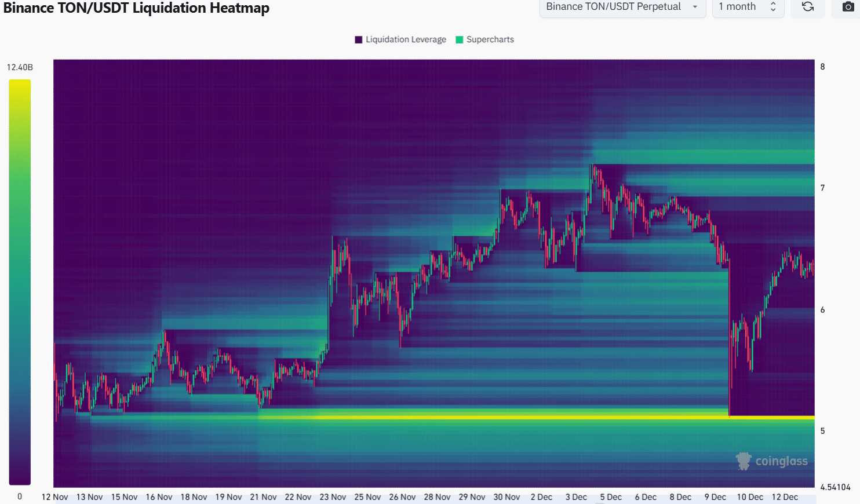Click the 18 Nov date label
The image size is (860, 504).
(194, 497)
